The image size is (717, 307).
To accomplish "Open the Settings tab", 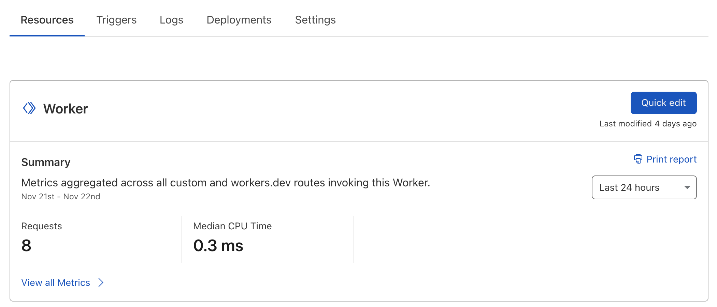I will (315, 20).
